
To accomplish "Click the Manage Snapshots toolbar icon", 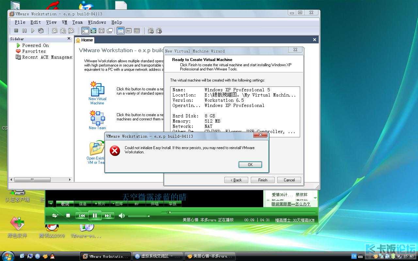I will (71, 31).
